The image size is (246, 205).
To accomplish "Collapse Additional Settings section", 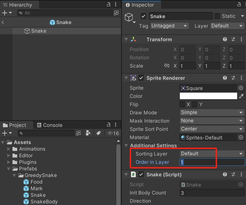I will point(126,145).
